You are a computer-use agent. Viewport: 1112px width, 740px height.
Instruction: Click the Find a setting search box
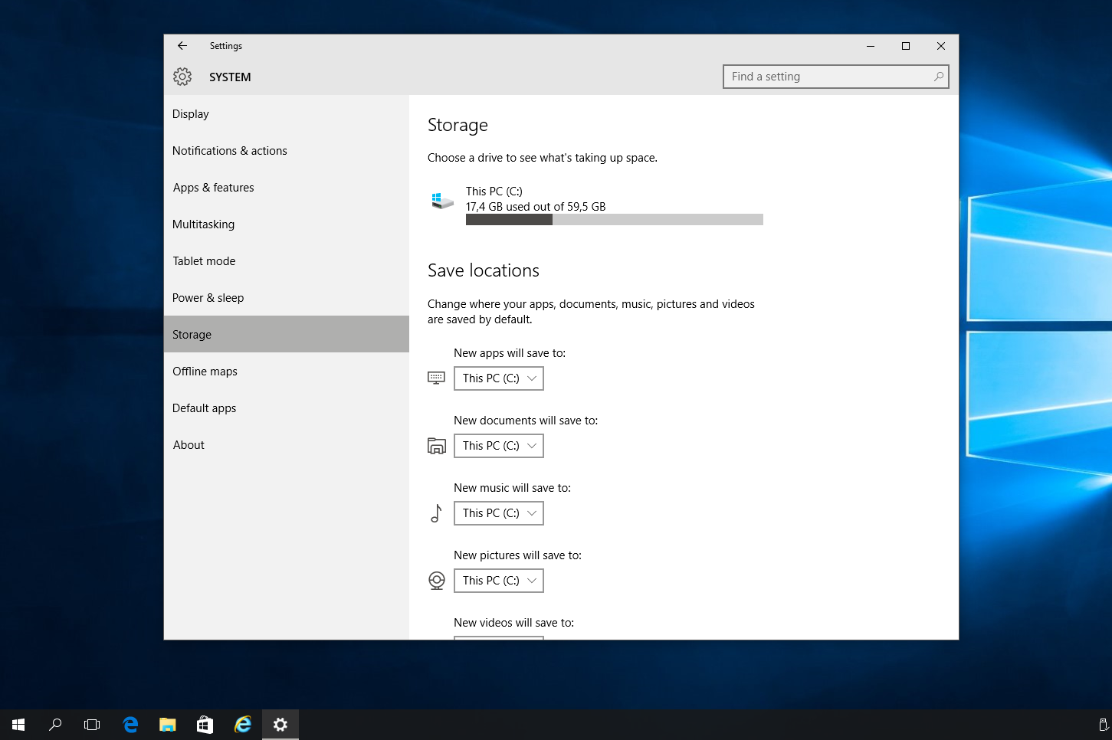click(x=828, y=77)
